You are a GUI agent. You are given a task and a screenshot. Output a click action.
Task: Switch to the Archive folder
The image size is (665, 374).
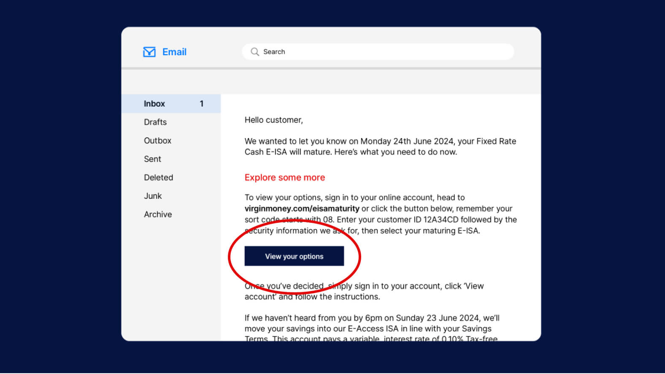(158, 214)
